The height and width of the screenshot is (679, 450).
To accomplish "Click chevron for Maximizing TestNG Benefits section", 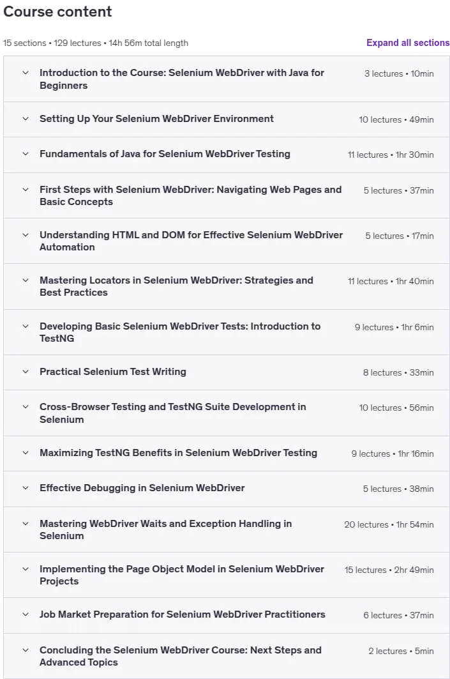I will (x=26, y=452).
